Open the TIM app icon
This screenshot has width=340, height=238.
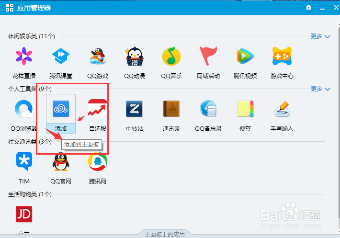[x=24, y=161]
